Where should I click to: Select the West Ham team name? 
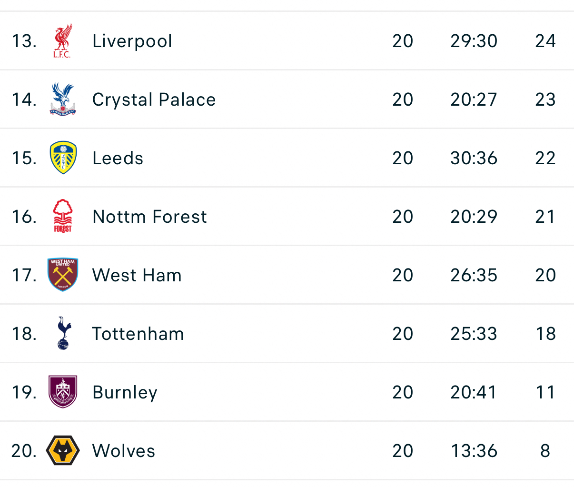pyautogui.click(x=137, y=275)
